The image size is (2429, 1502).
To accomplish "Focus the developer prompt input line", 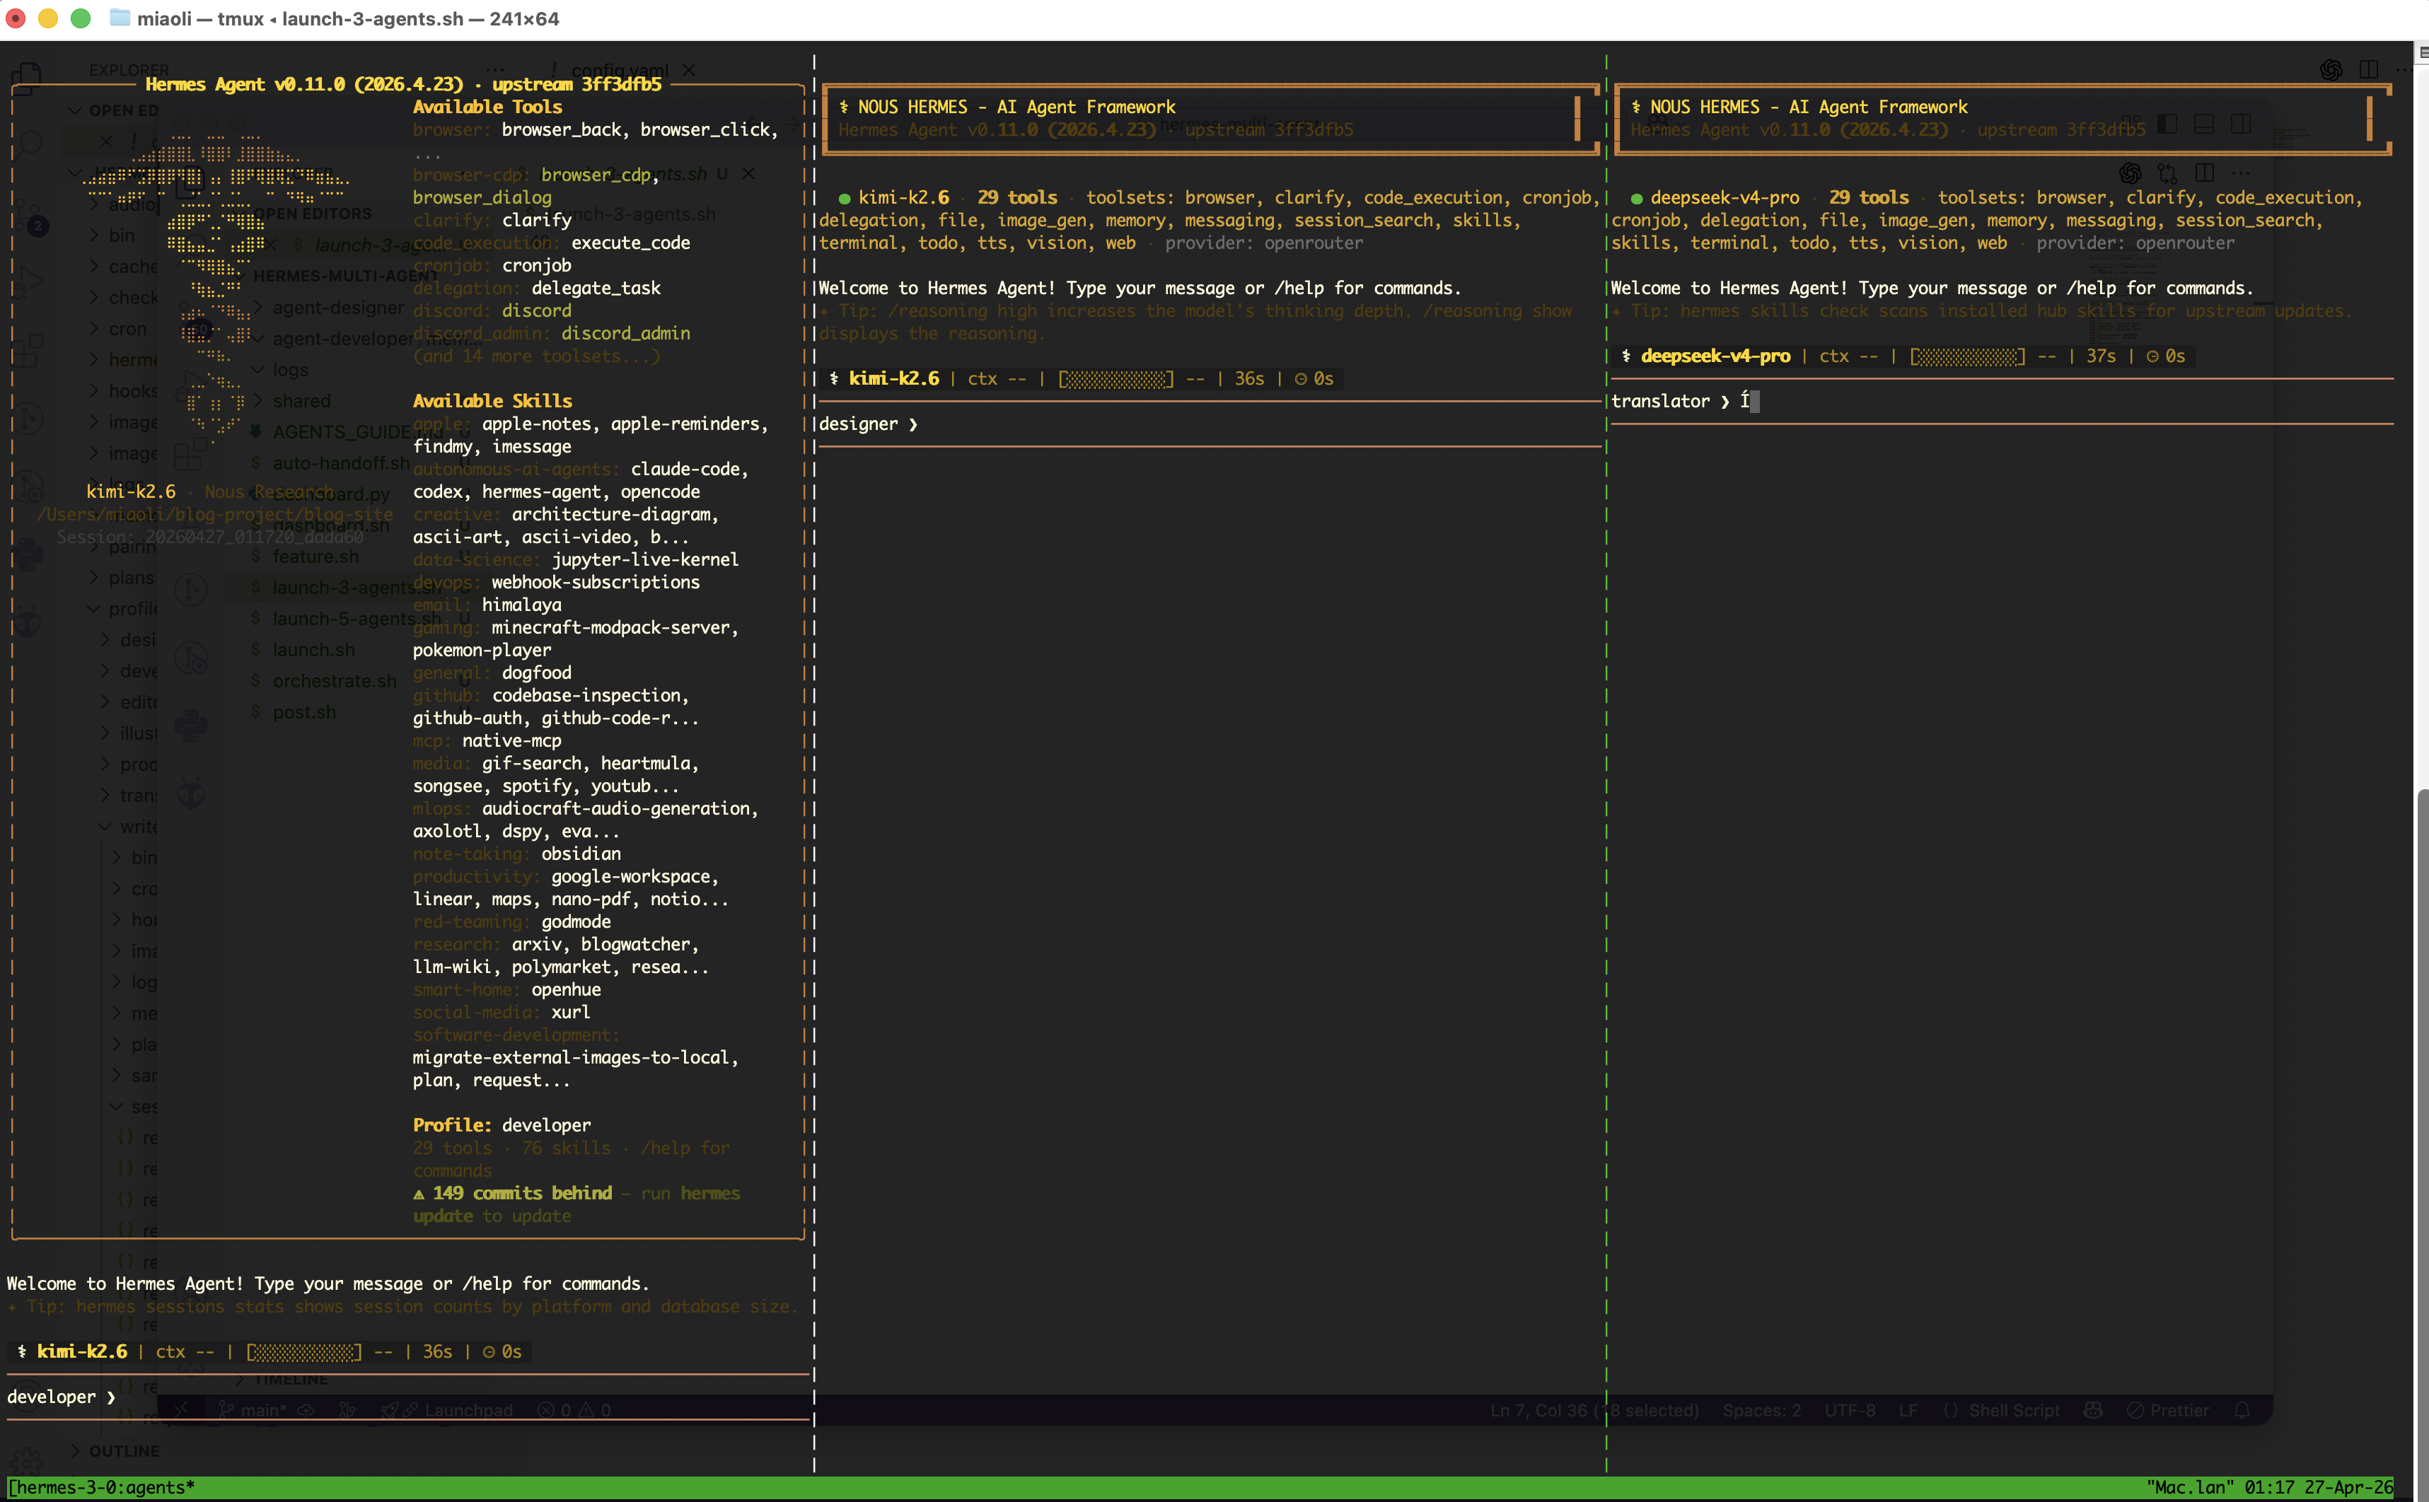I will point(408,1397).
